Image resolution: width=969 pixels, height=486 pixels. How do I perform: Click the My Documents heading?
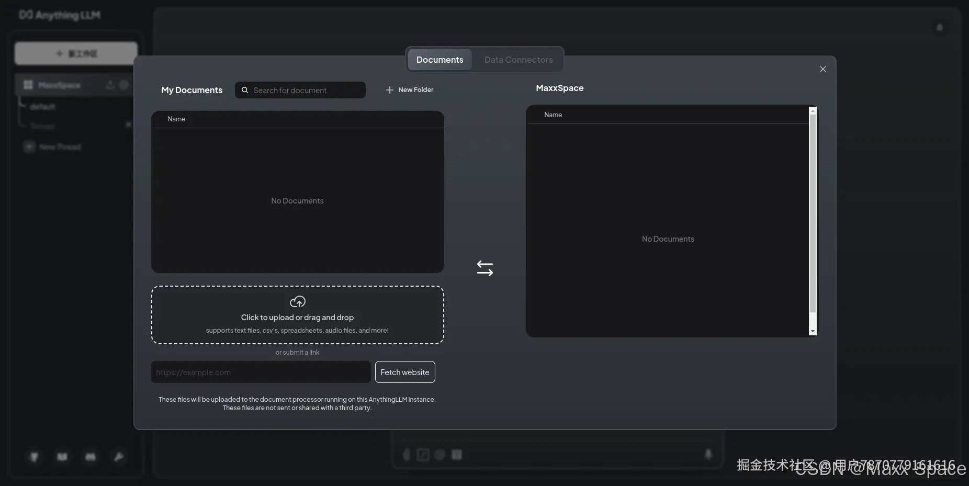pyautogui.click(x=192, y=90)
